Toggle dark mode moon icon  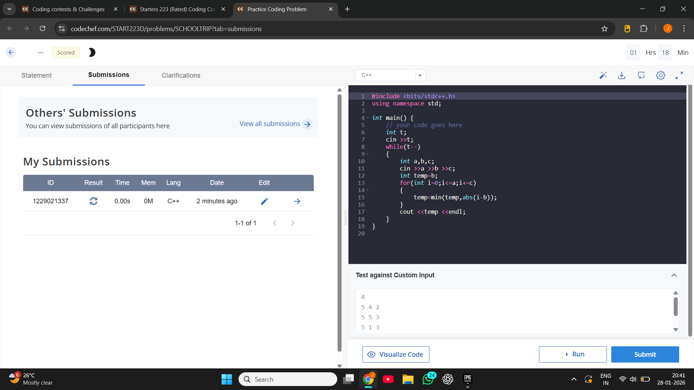coord(92,52)
